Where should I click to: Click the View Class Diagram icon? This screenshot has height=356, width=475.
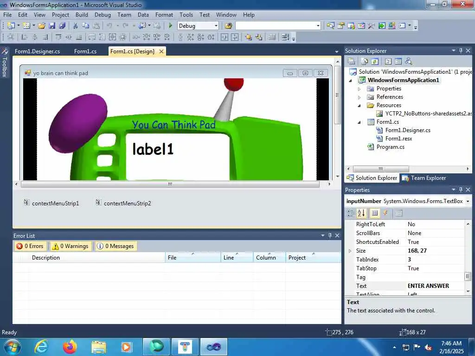click(409, 62)
